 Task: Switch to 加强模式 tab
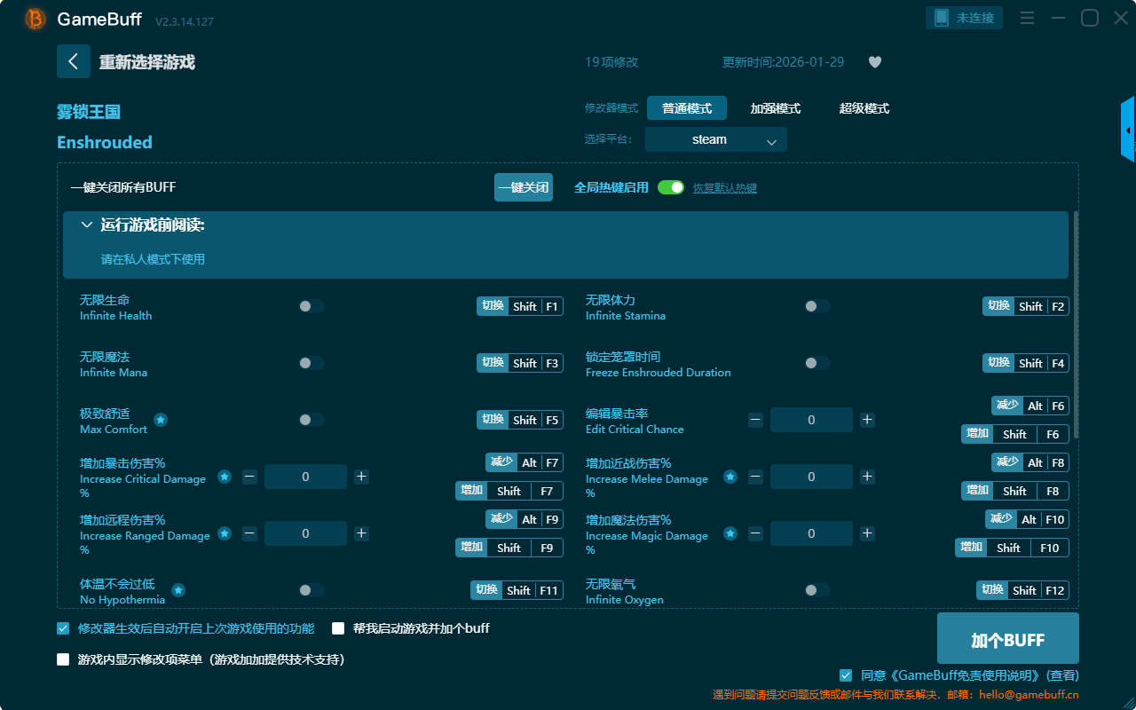click(x=776, y=108)
